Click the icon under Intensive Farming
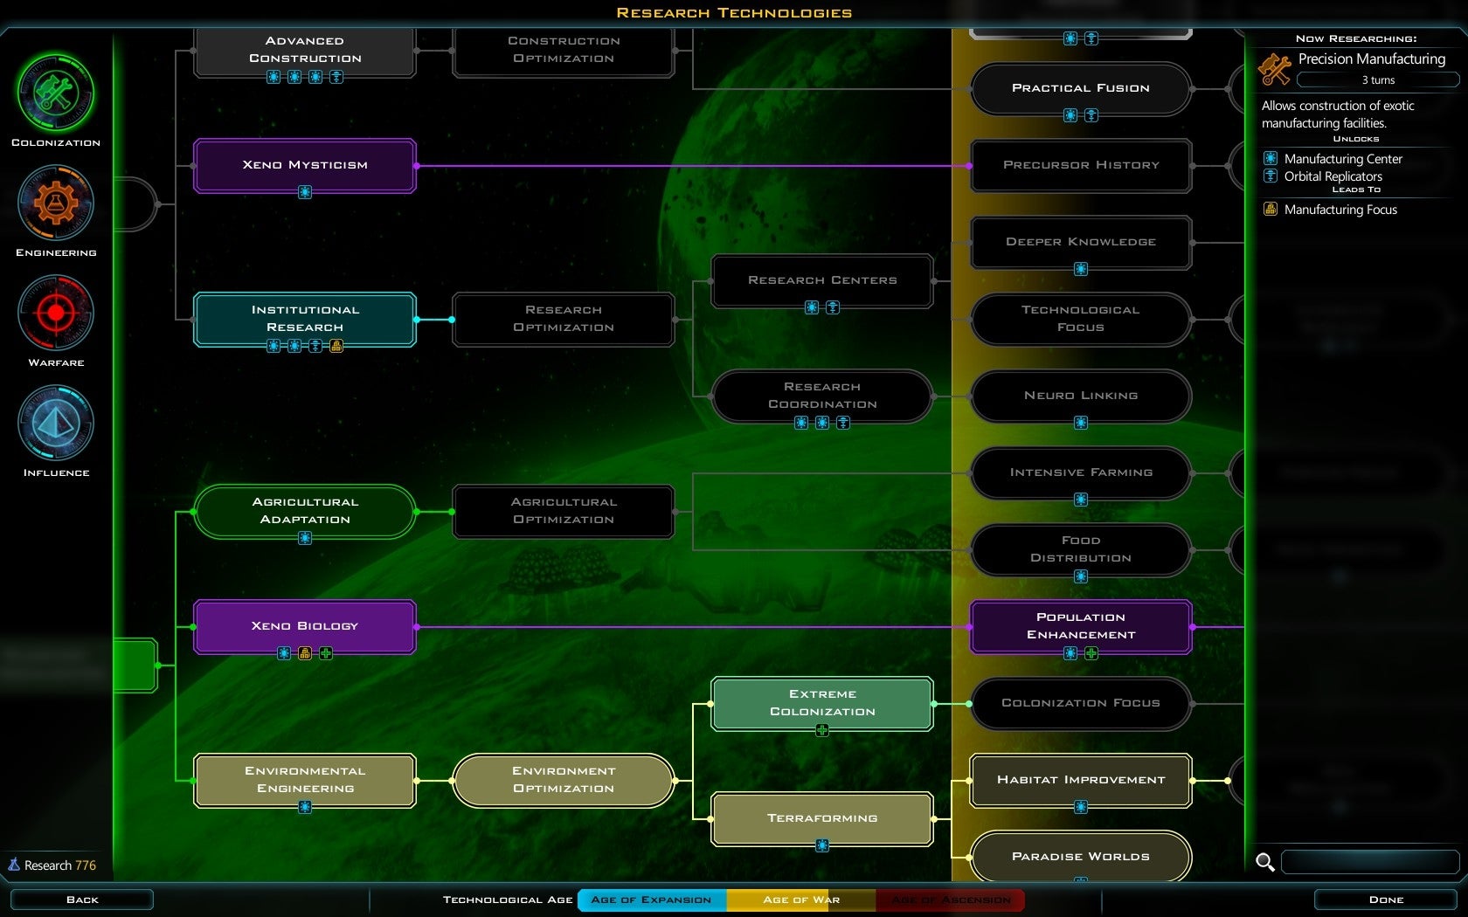Screen dimensions: 1468x917 point(1081,500)
